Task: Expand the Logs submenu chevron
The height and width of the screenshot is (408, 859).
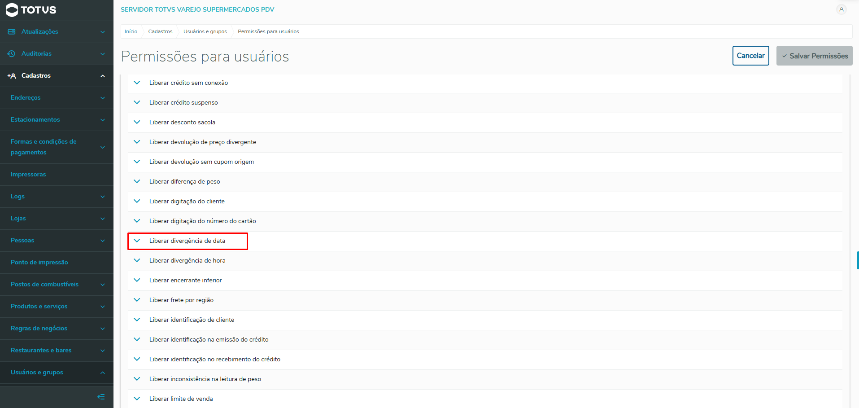Action: coord(103,197)
